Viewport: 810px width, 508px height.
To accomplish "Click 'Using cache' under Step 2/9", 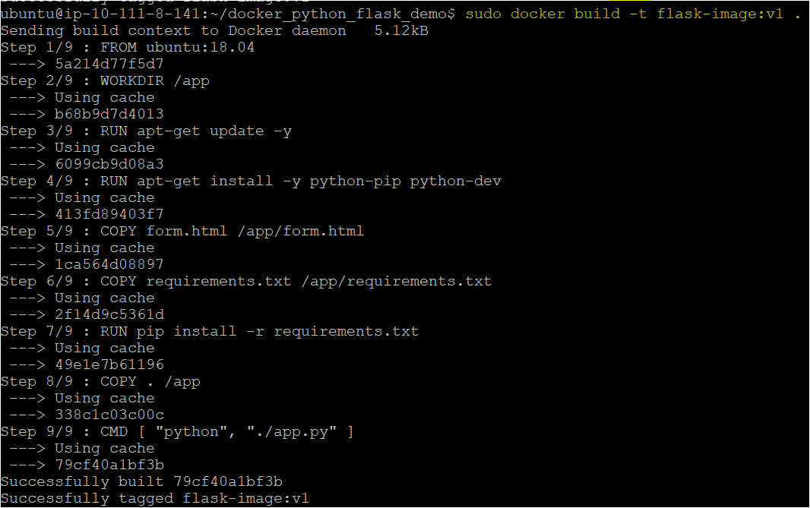I will pyautogui.click(x=105, y=97).
